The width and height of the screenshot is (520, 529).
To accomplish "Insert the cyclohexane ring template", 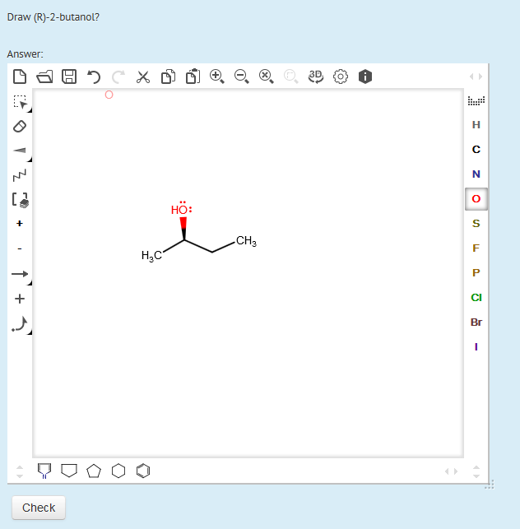I will (118, 471).
